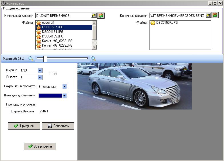Select Копия IMG_0283.JPG in the list
The image size is (224, 161).
64,45
